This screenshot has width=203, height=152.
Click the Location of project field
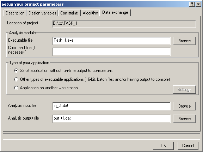[124, 24]
